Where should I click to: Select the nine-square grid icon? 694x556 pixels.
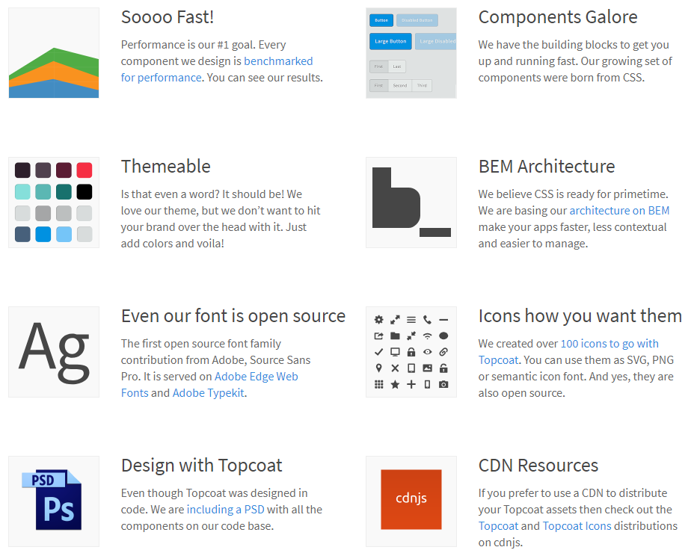point(379,384)
